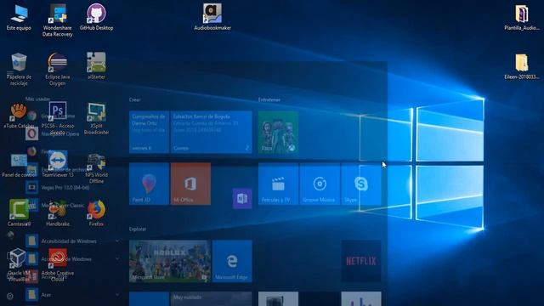Select the Plantilla_Audio archive file on desktop
Image resolution: width=544 pixels, height=306 pixels.
pos(521,17)
